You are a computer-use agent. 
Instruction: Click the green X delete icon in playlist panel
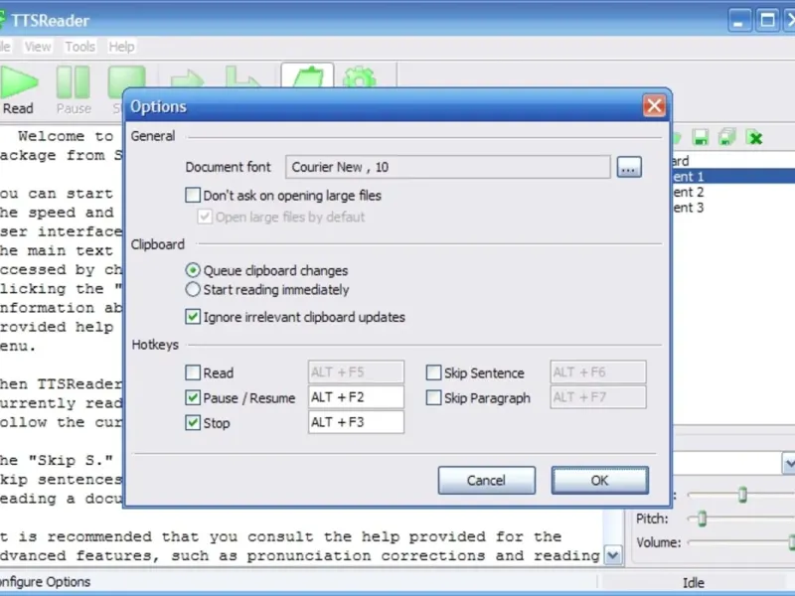pos(755,138)
